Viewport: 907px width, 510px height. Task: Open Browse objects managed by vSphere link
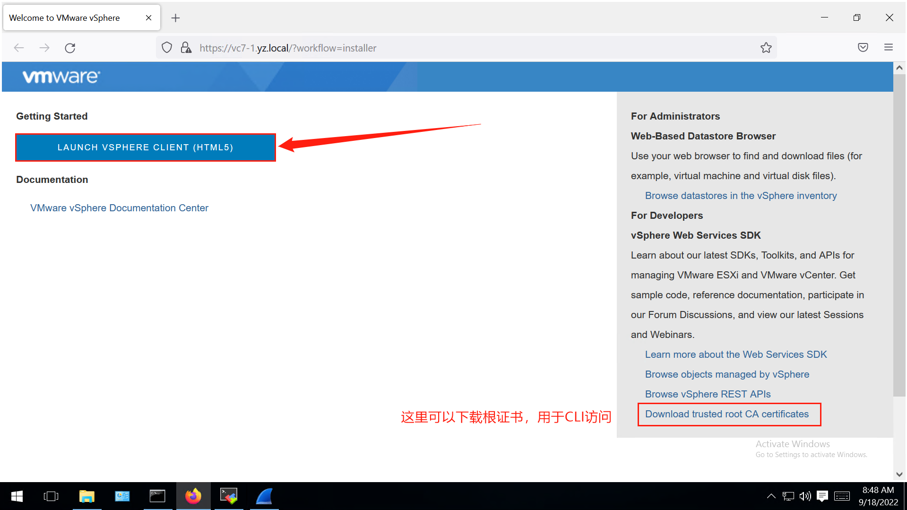click(727, 374)
